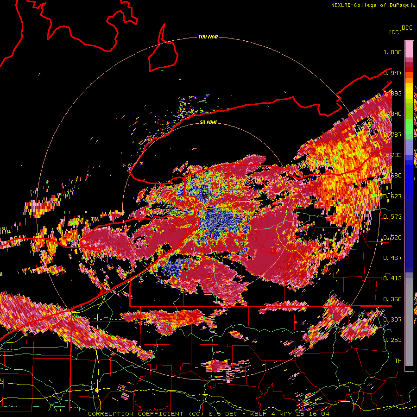Click the TH threshold label
Image resolution: width=417 pixels, height=417 pixels.
point(398,361)
